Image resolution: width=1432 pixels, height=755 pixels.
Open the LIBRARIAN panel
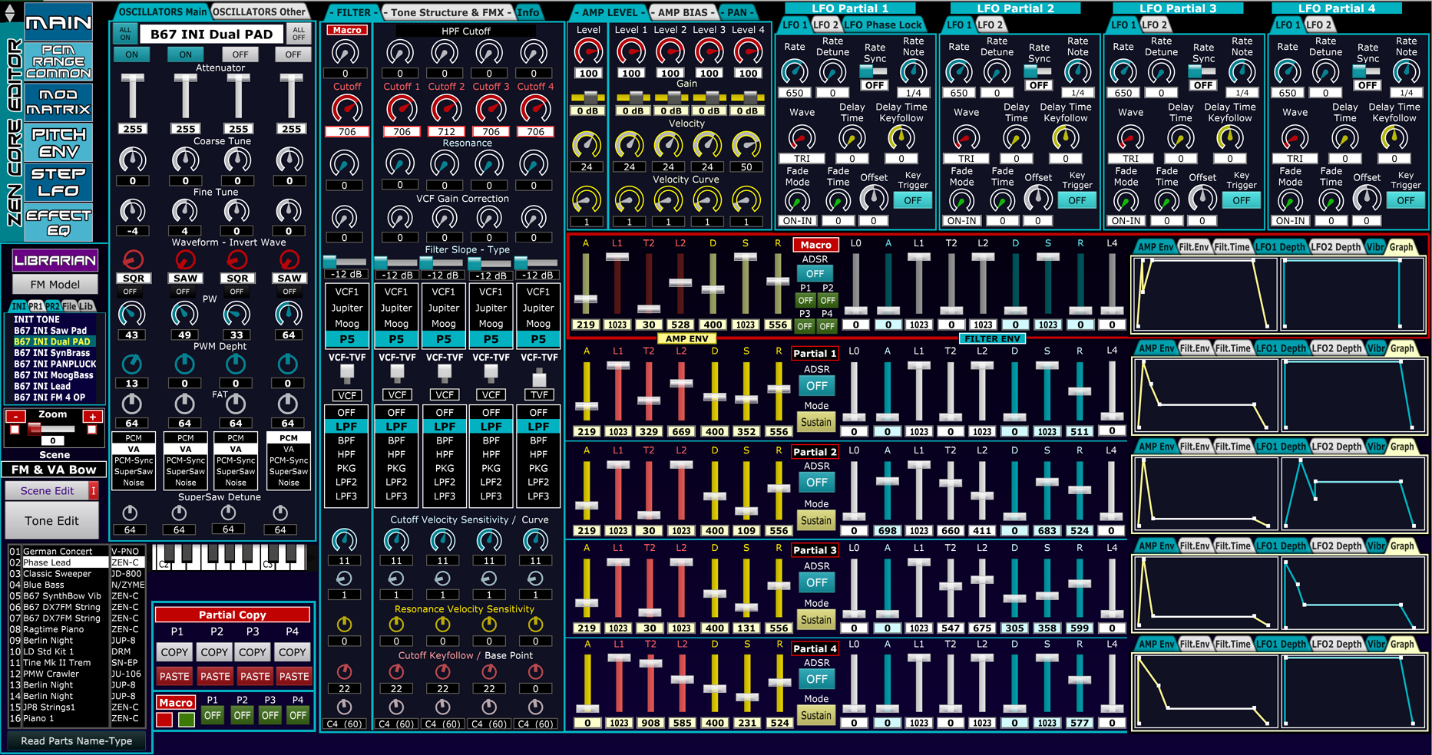(55, 261)
